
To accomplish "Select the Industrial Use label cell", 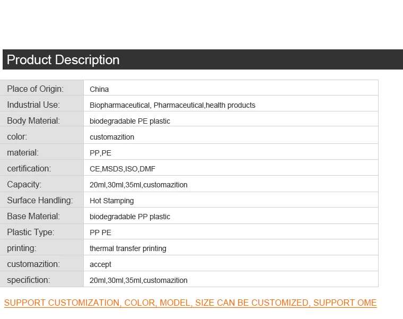I will point(33,105).
